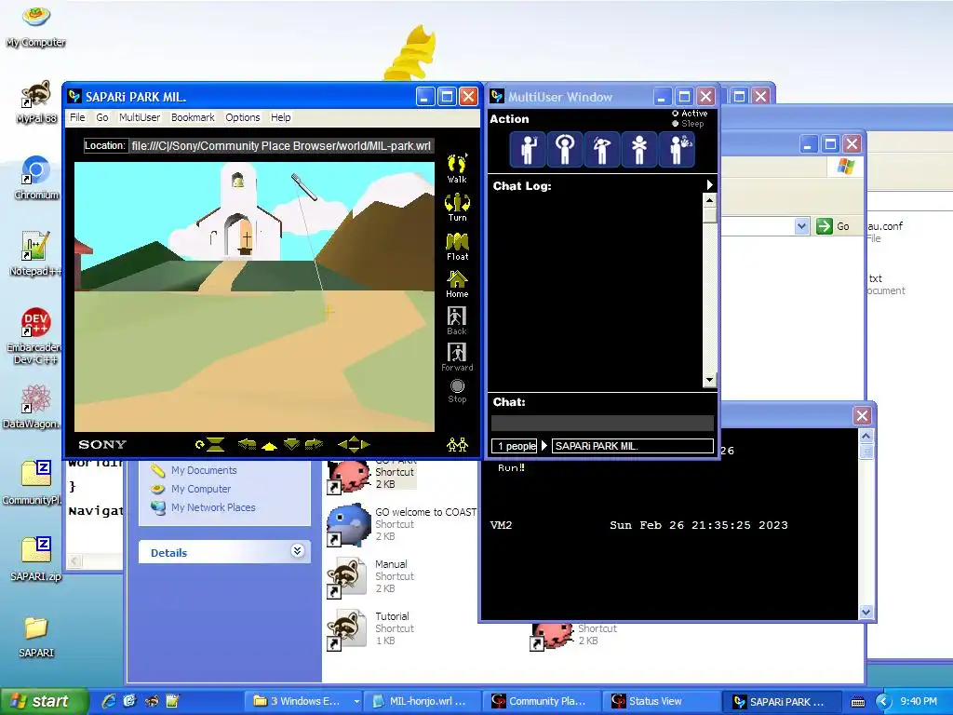Open the MultiUser menu
This screenshot has width=953, height=715.
tap(140, 117)
